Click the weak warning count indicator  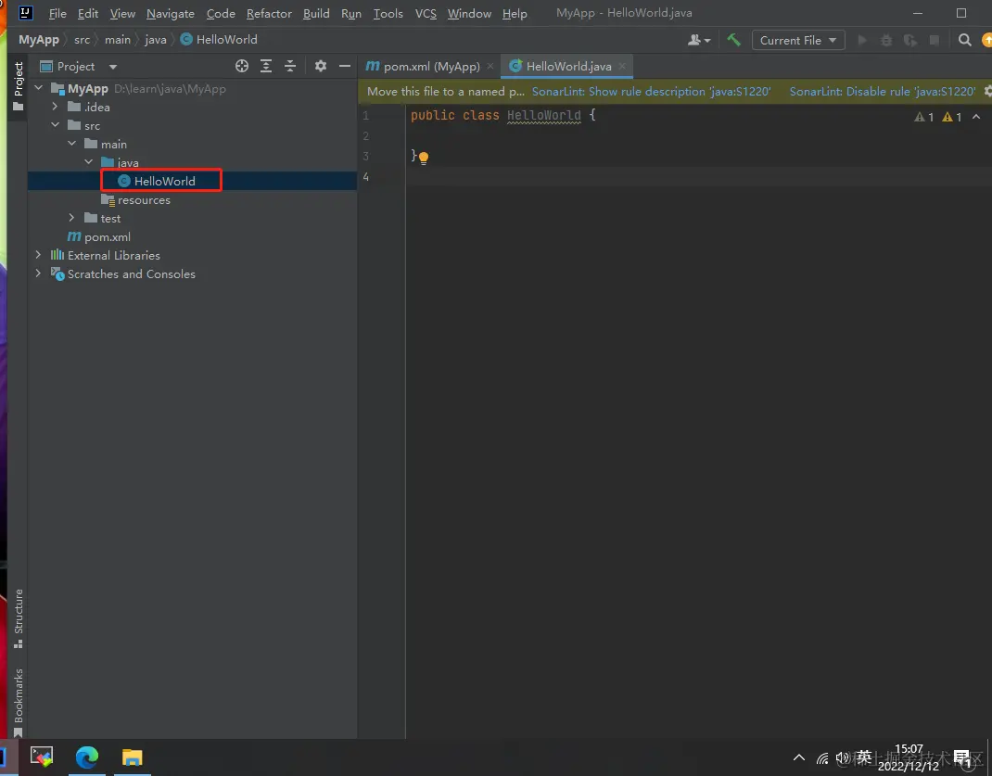[923, 117]
